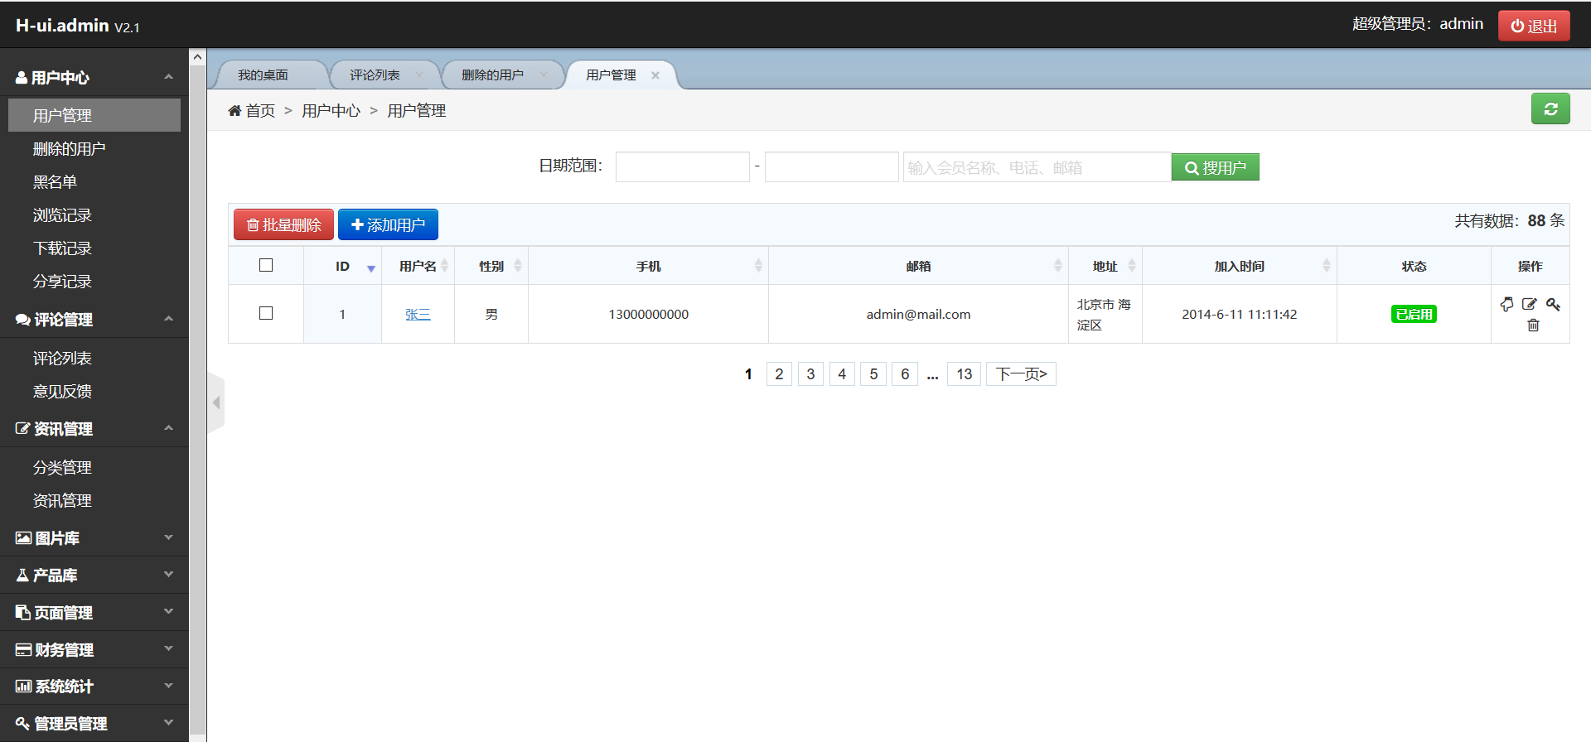1591x742 pixels.
Task: Go to page 2
Action: click(779, 374)
